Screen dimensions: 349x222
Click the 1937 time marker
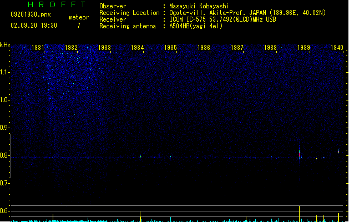click(237, 48)
